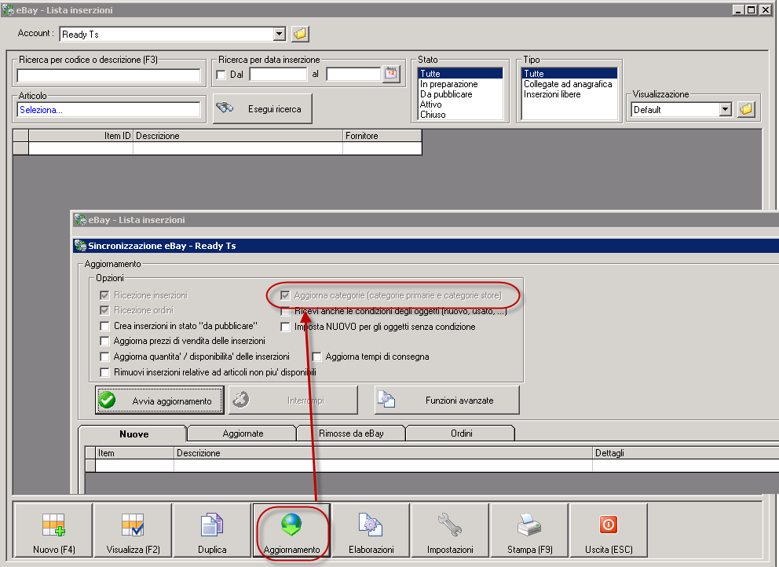The width and height of the screenshot is (779, 567).
Task: Enable Aggiorna prezzi di vendita delle inserzioni
Action: [104, 341]
